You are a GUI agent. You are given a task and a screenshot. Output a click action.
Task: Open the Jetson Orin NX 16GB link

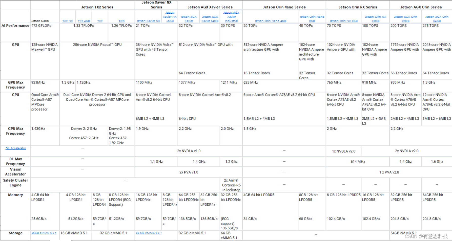[375, 19]
